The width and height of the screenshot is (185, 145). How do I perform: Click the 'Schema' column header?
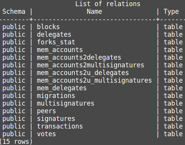coord(14,11)
